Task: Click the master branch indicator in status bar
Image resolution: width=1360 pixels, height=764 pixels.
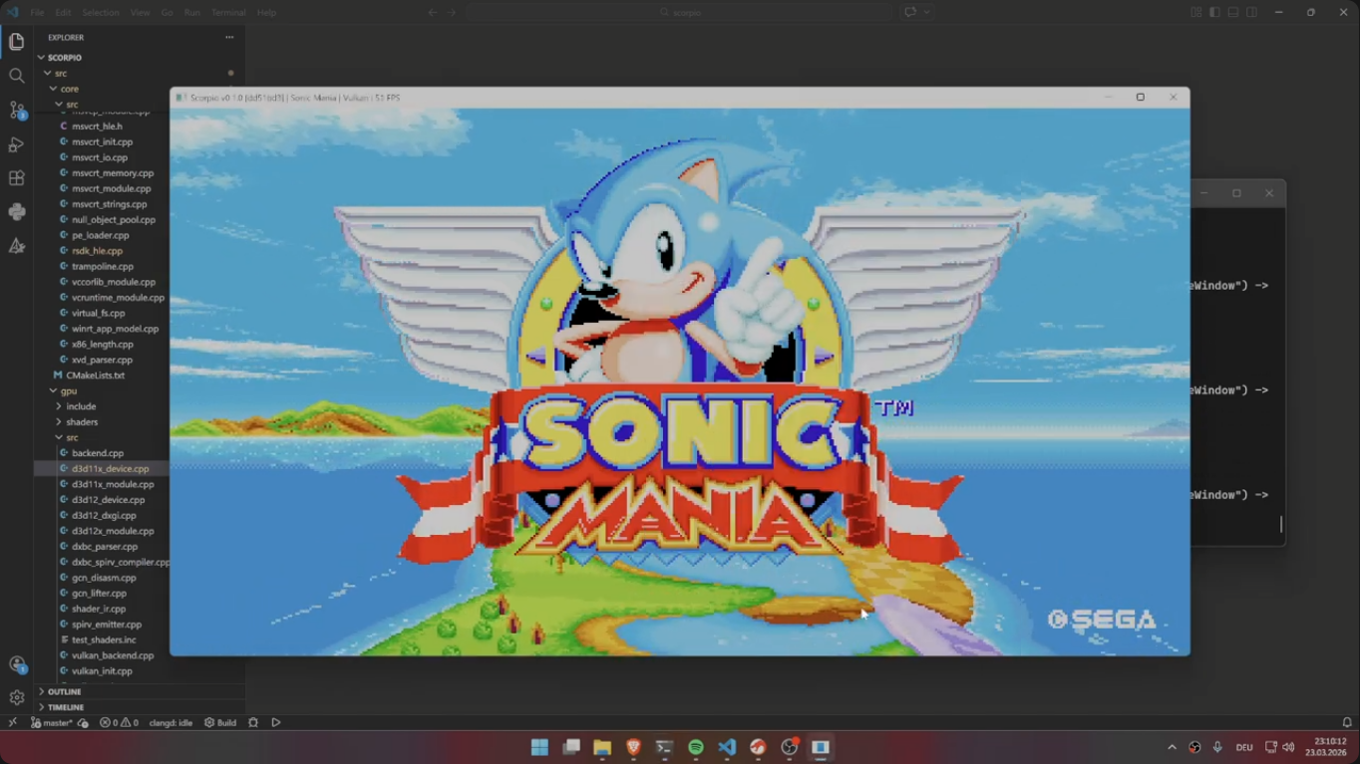Action: click(x=53, y=722)
